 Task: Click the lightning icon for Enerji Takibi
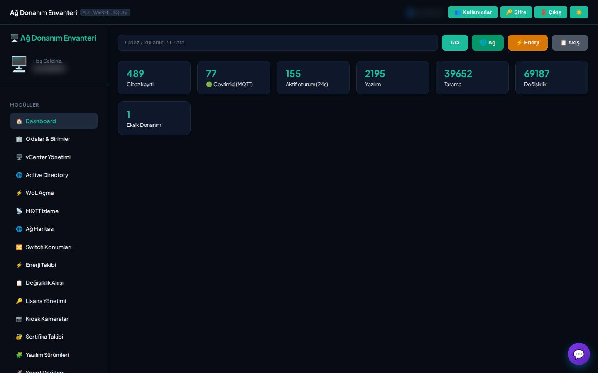click(19, 265)
